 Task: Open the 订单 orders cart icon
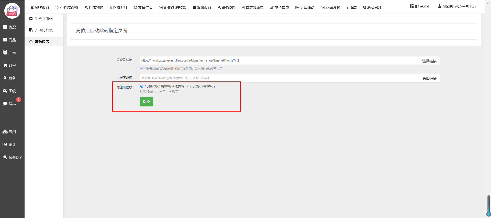(x=5, y=65)
